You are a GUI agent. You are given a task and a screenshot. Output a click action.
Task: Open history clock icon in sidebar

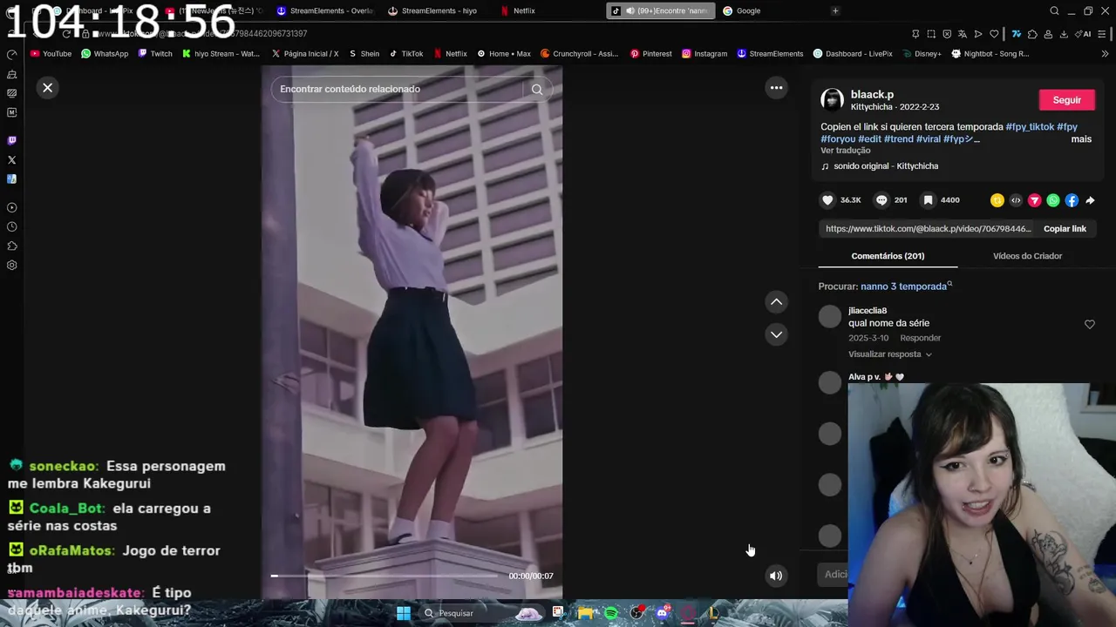tap(11, 227)
